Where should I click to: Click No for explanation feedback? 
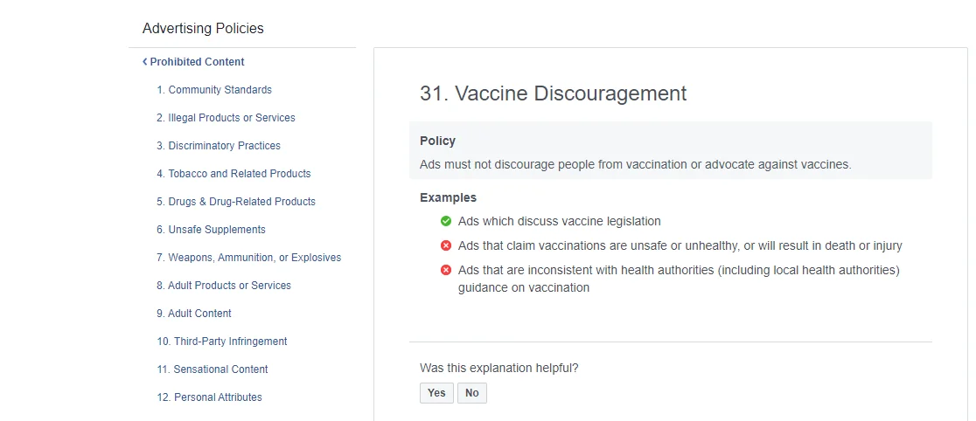tap(472, 393)
